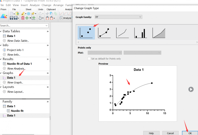Image resolution: width=198 pixels, height=135 pixels.
Task: Expand the Graphs section double-chevron
Action: tap(47, 73)
